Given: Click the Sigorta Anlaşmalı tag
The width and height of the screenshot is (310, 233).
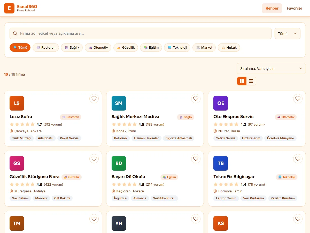Looking at the screenshot, I should (179, 138).
